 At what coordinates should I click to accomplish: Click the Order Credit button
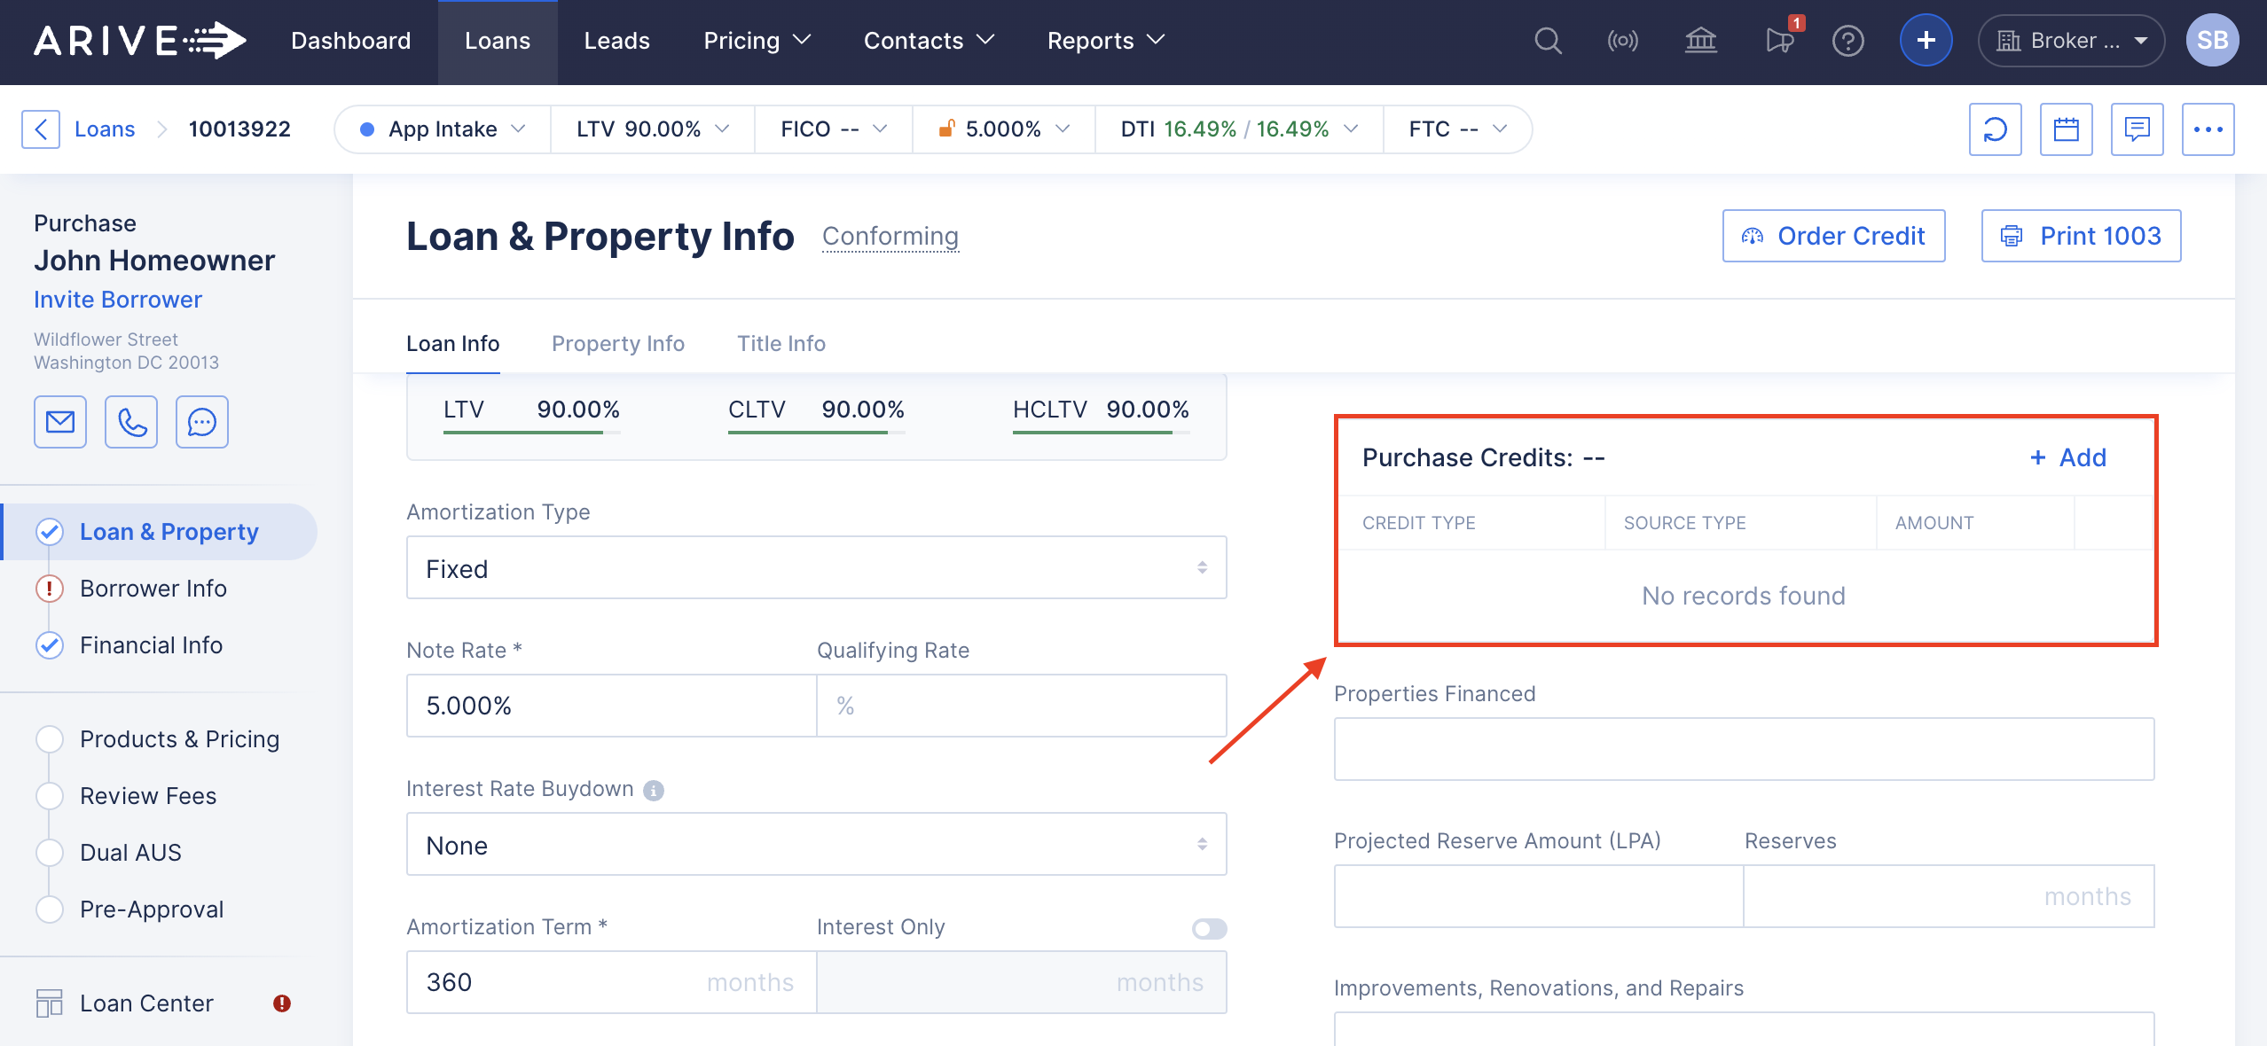pos(1833,236)
